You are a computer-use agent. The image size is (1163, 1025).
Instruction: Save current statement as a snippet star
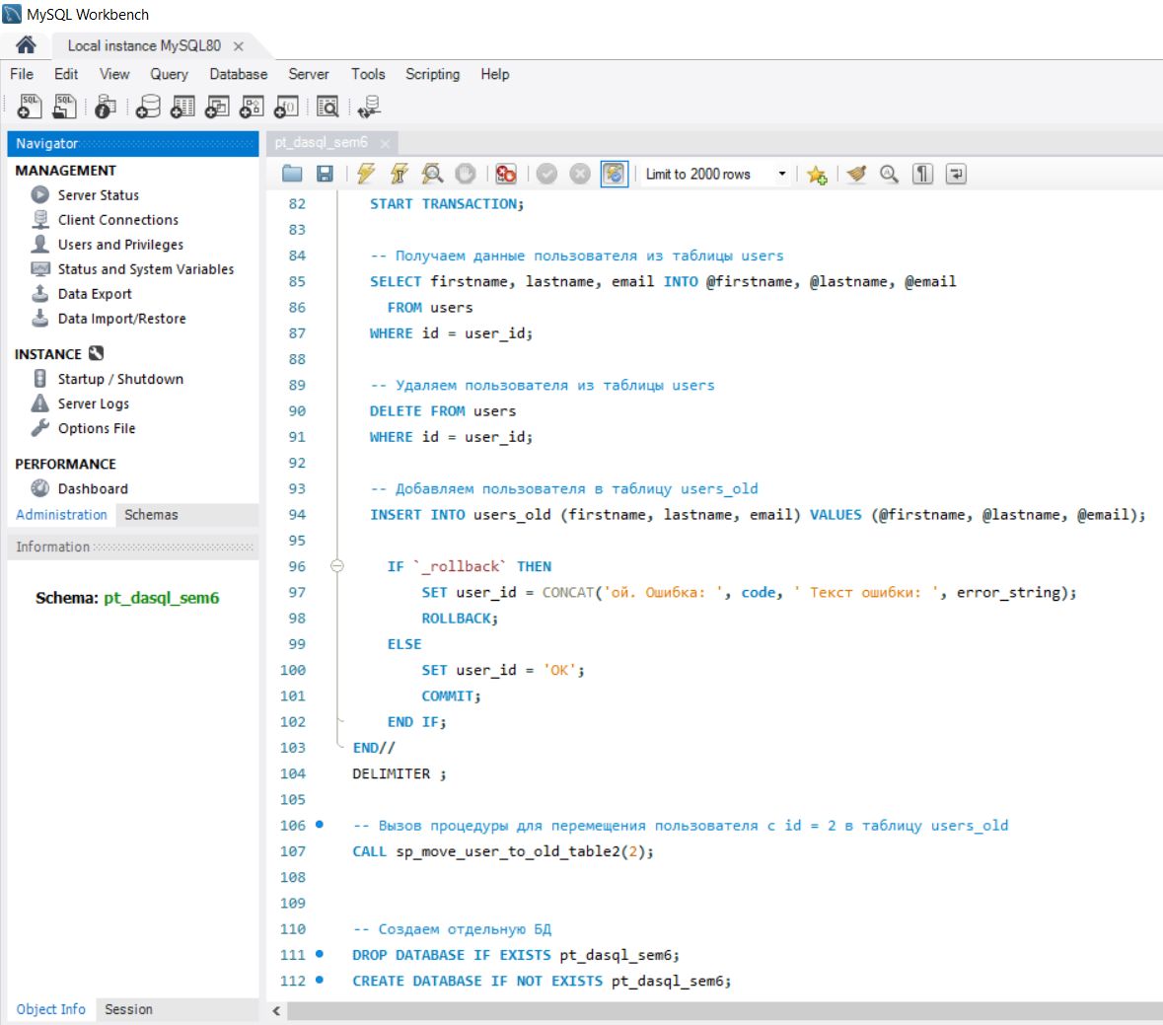tap(817, 175)
